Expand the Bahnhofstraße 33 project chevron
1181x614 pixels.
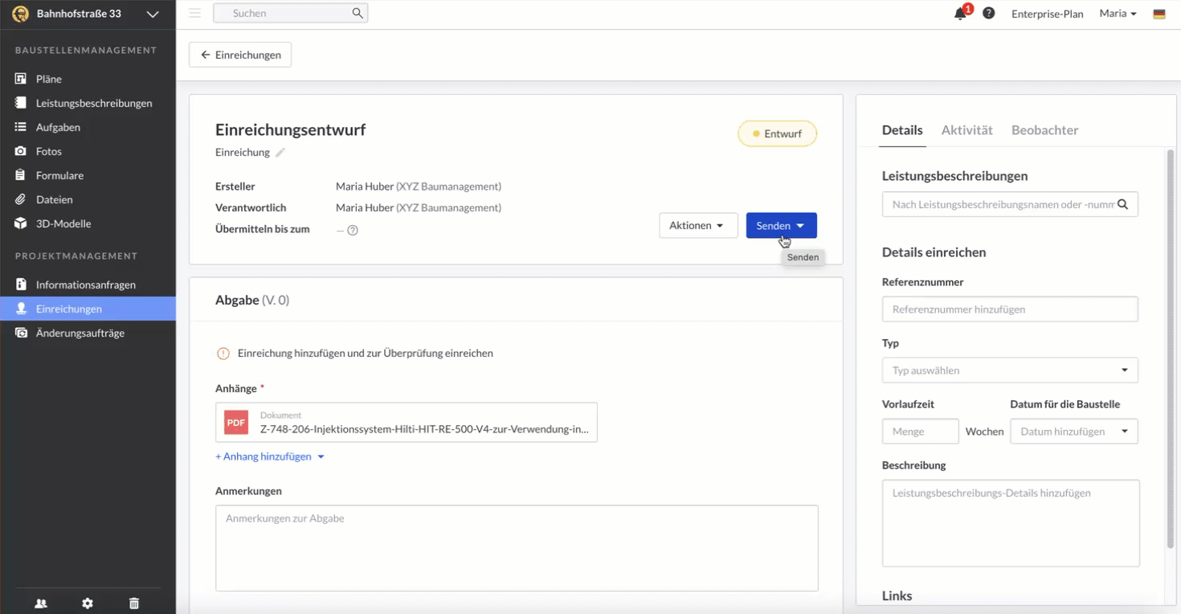pyautogui.click(x=153, y=14)
